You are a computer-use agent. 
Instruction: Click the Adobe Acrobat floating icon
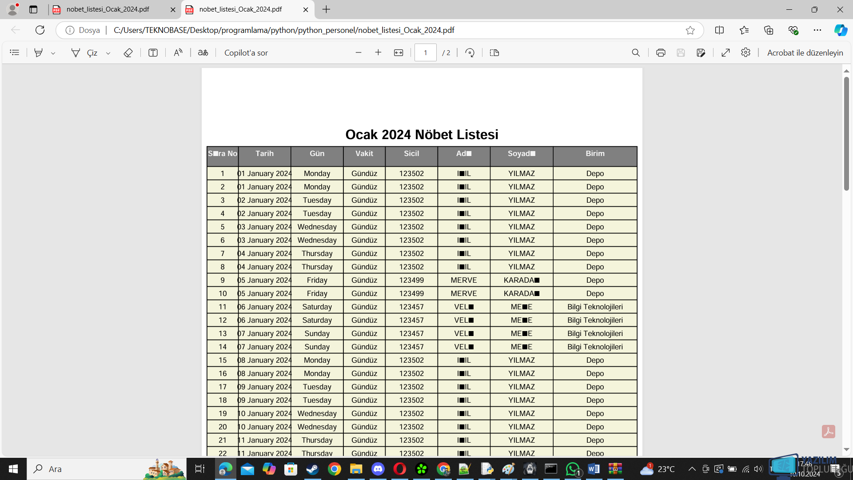click(828, 432)
